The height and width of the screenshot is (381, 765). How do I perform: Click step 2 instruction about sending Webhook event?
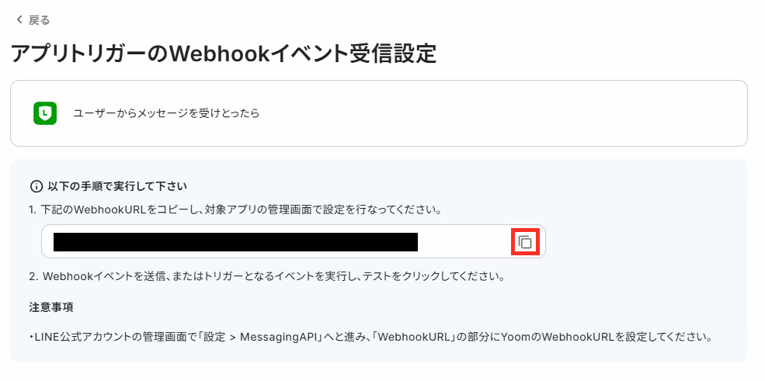[x=266, y=277]
